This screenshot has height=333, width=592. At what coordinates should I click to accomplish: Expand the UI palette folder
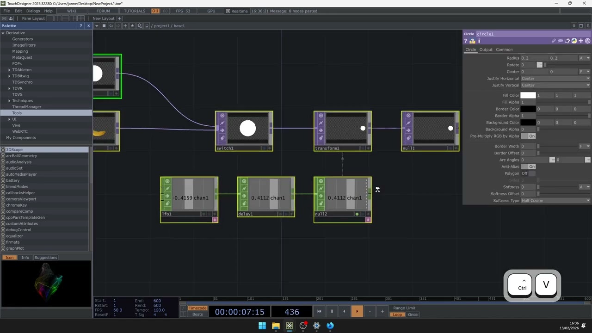click(x=9, y=119)
